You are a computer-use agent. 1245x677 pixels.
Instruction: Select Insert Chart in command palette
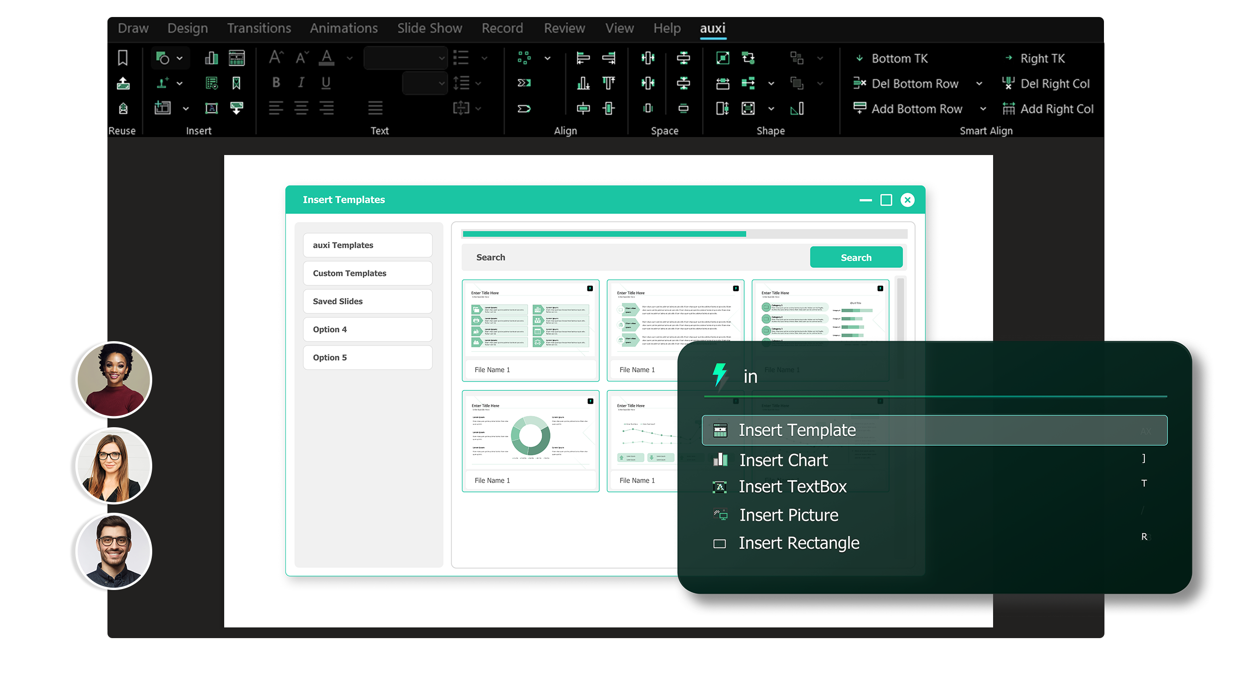(x=783, y=460)
